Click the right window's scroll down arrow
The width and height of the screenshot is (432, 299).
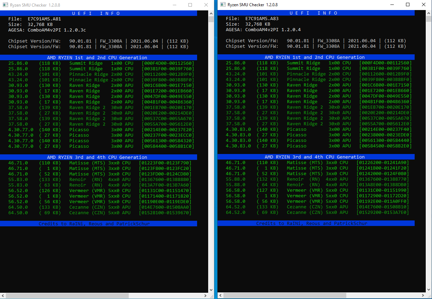(x=429, y=290)
